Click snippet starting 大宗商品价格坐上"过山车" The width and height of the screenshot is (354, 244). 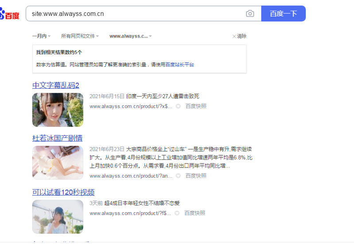(171, 157)
